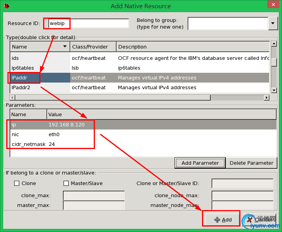
Task: Click the cidr_netmask value 24
Action: (x=52, y=144)
